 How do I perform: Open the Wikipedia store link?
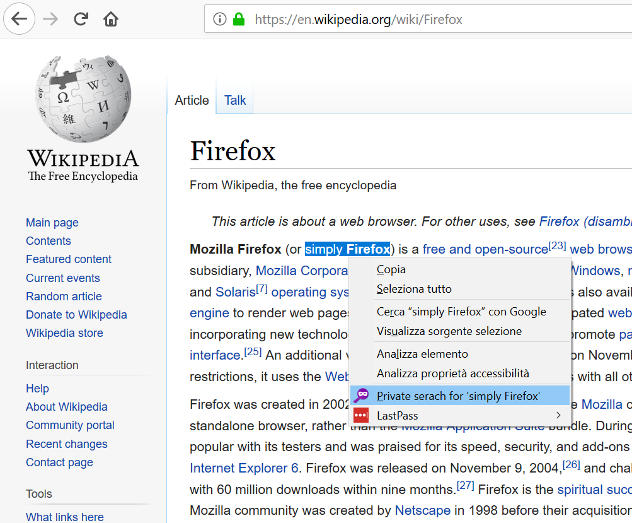(x=64, y=333)
